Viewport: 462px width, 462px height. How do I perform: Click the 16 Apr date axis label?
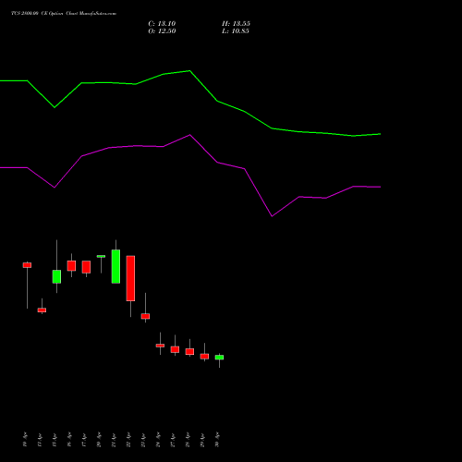point(69,440)
